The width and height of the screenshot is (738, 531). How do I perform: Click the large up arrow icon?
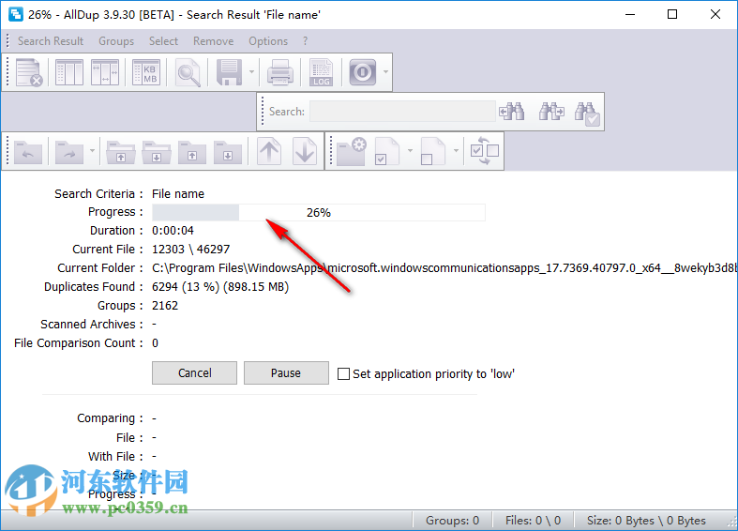269,152
